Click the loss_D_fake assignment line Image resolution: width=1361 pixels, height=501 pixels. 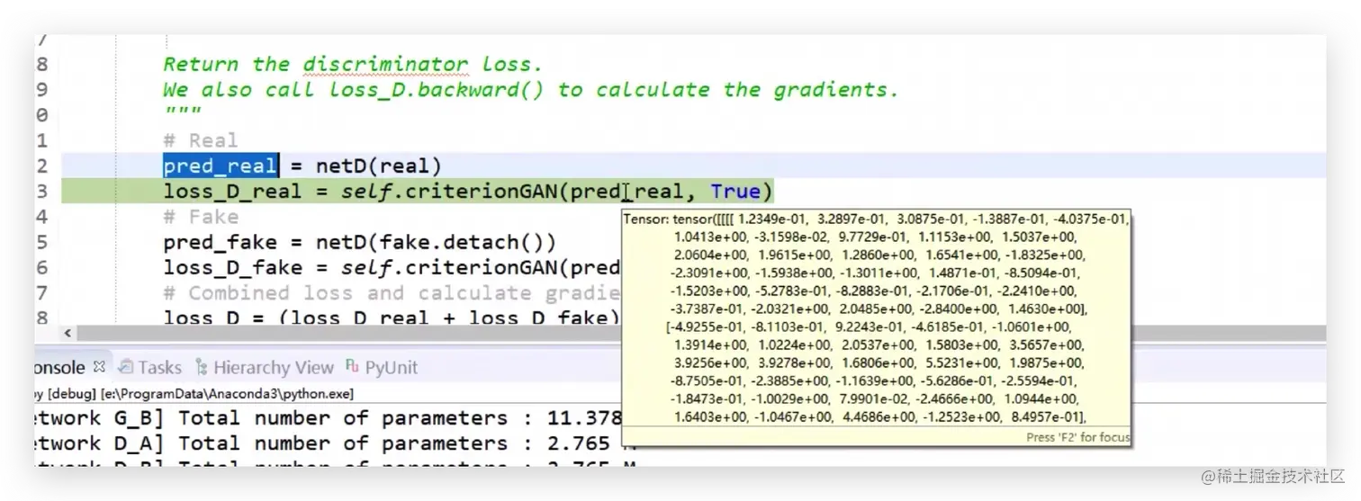coord(392,267)
